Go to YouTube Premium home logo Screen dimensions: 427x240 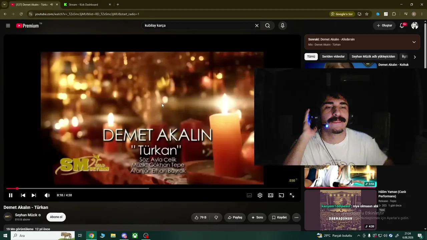[x=28, y=26]
